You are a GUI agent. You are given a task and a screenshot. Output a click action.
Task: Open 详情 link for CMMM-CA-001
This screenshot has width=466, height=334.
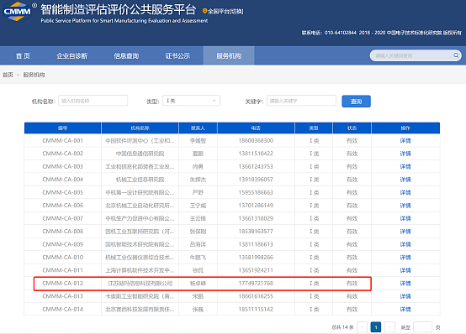tap(405, 141)
